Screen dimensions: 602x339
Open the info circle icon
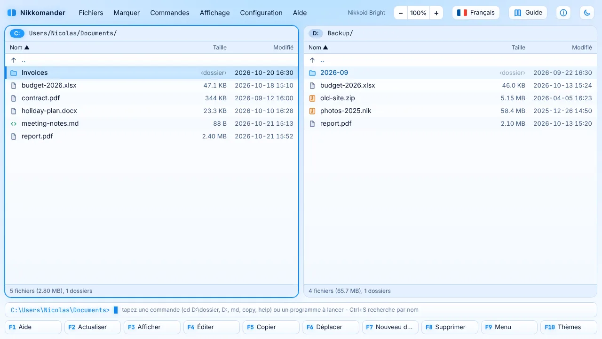pyautogui.click(x=563, y=13)
